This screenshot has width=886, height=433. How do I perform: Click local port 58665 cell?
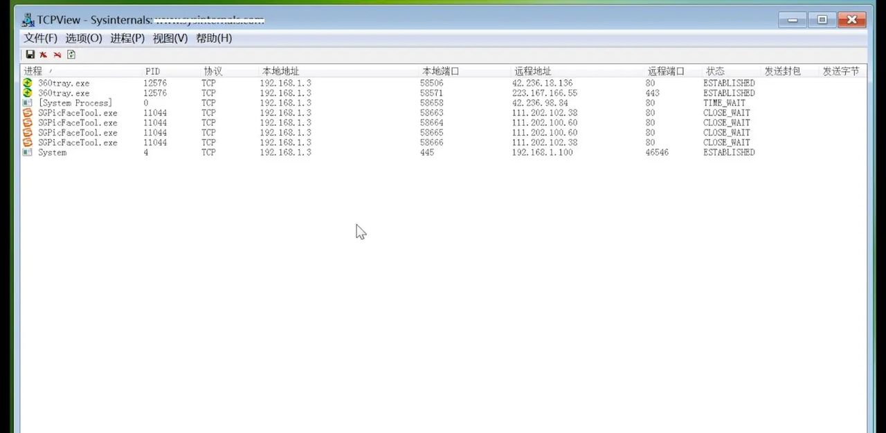pos(431,133)
